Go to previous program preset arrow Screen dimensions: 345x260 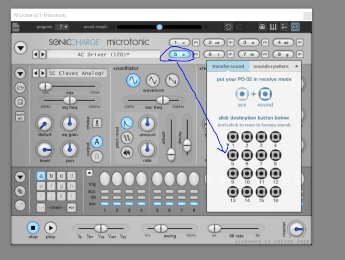(x=35, y=55)
